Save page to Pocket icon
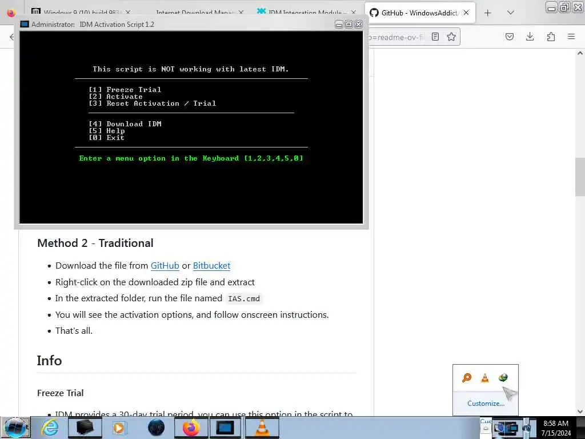This screenshot has width=585, height=439. [509, 37]
